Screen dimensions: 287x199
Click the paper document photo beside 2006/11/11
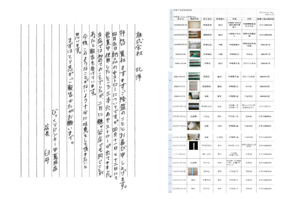coord(194,86)
